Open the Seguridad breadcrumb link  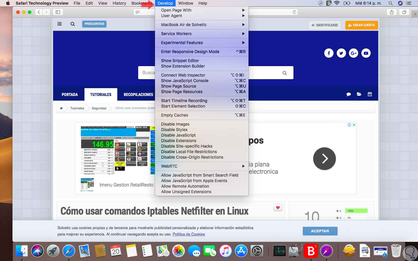(x=99, y=108)
